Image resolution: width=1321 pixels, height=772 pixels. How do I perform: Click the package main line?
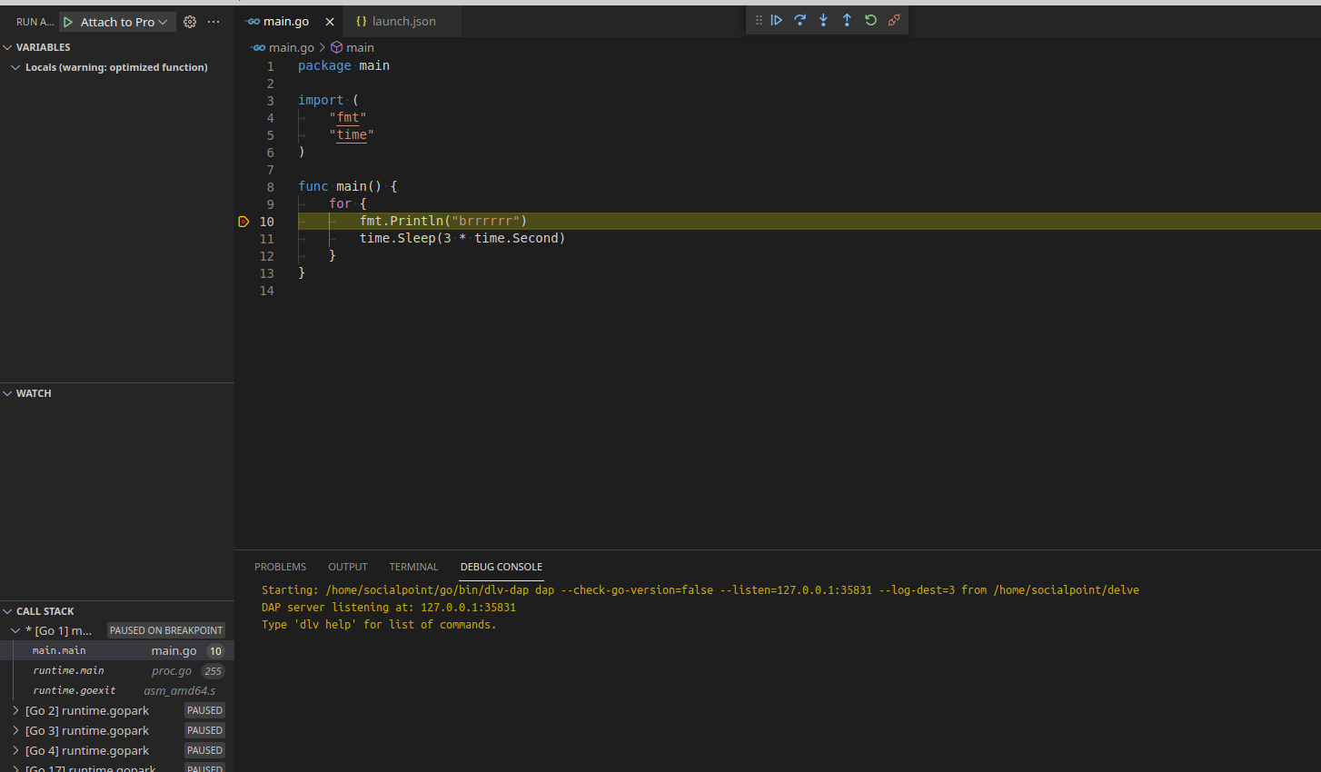point(343,65)
